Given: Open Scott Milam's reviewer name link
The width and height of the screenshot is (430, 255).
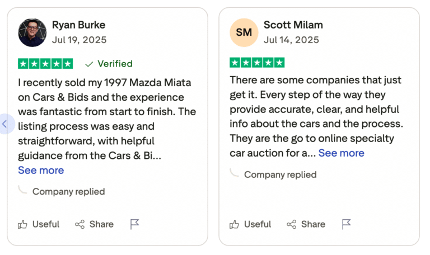Looking at the screenshot, I should [x=293, y=25].
